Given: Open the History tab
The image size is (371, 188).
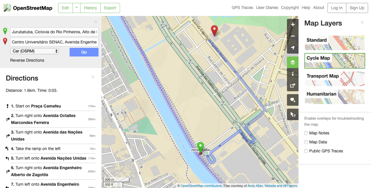Looking at the screenshot, I should pos(90,8).
